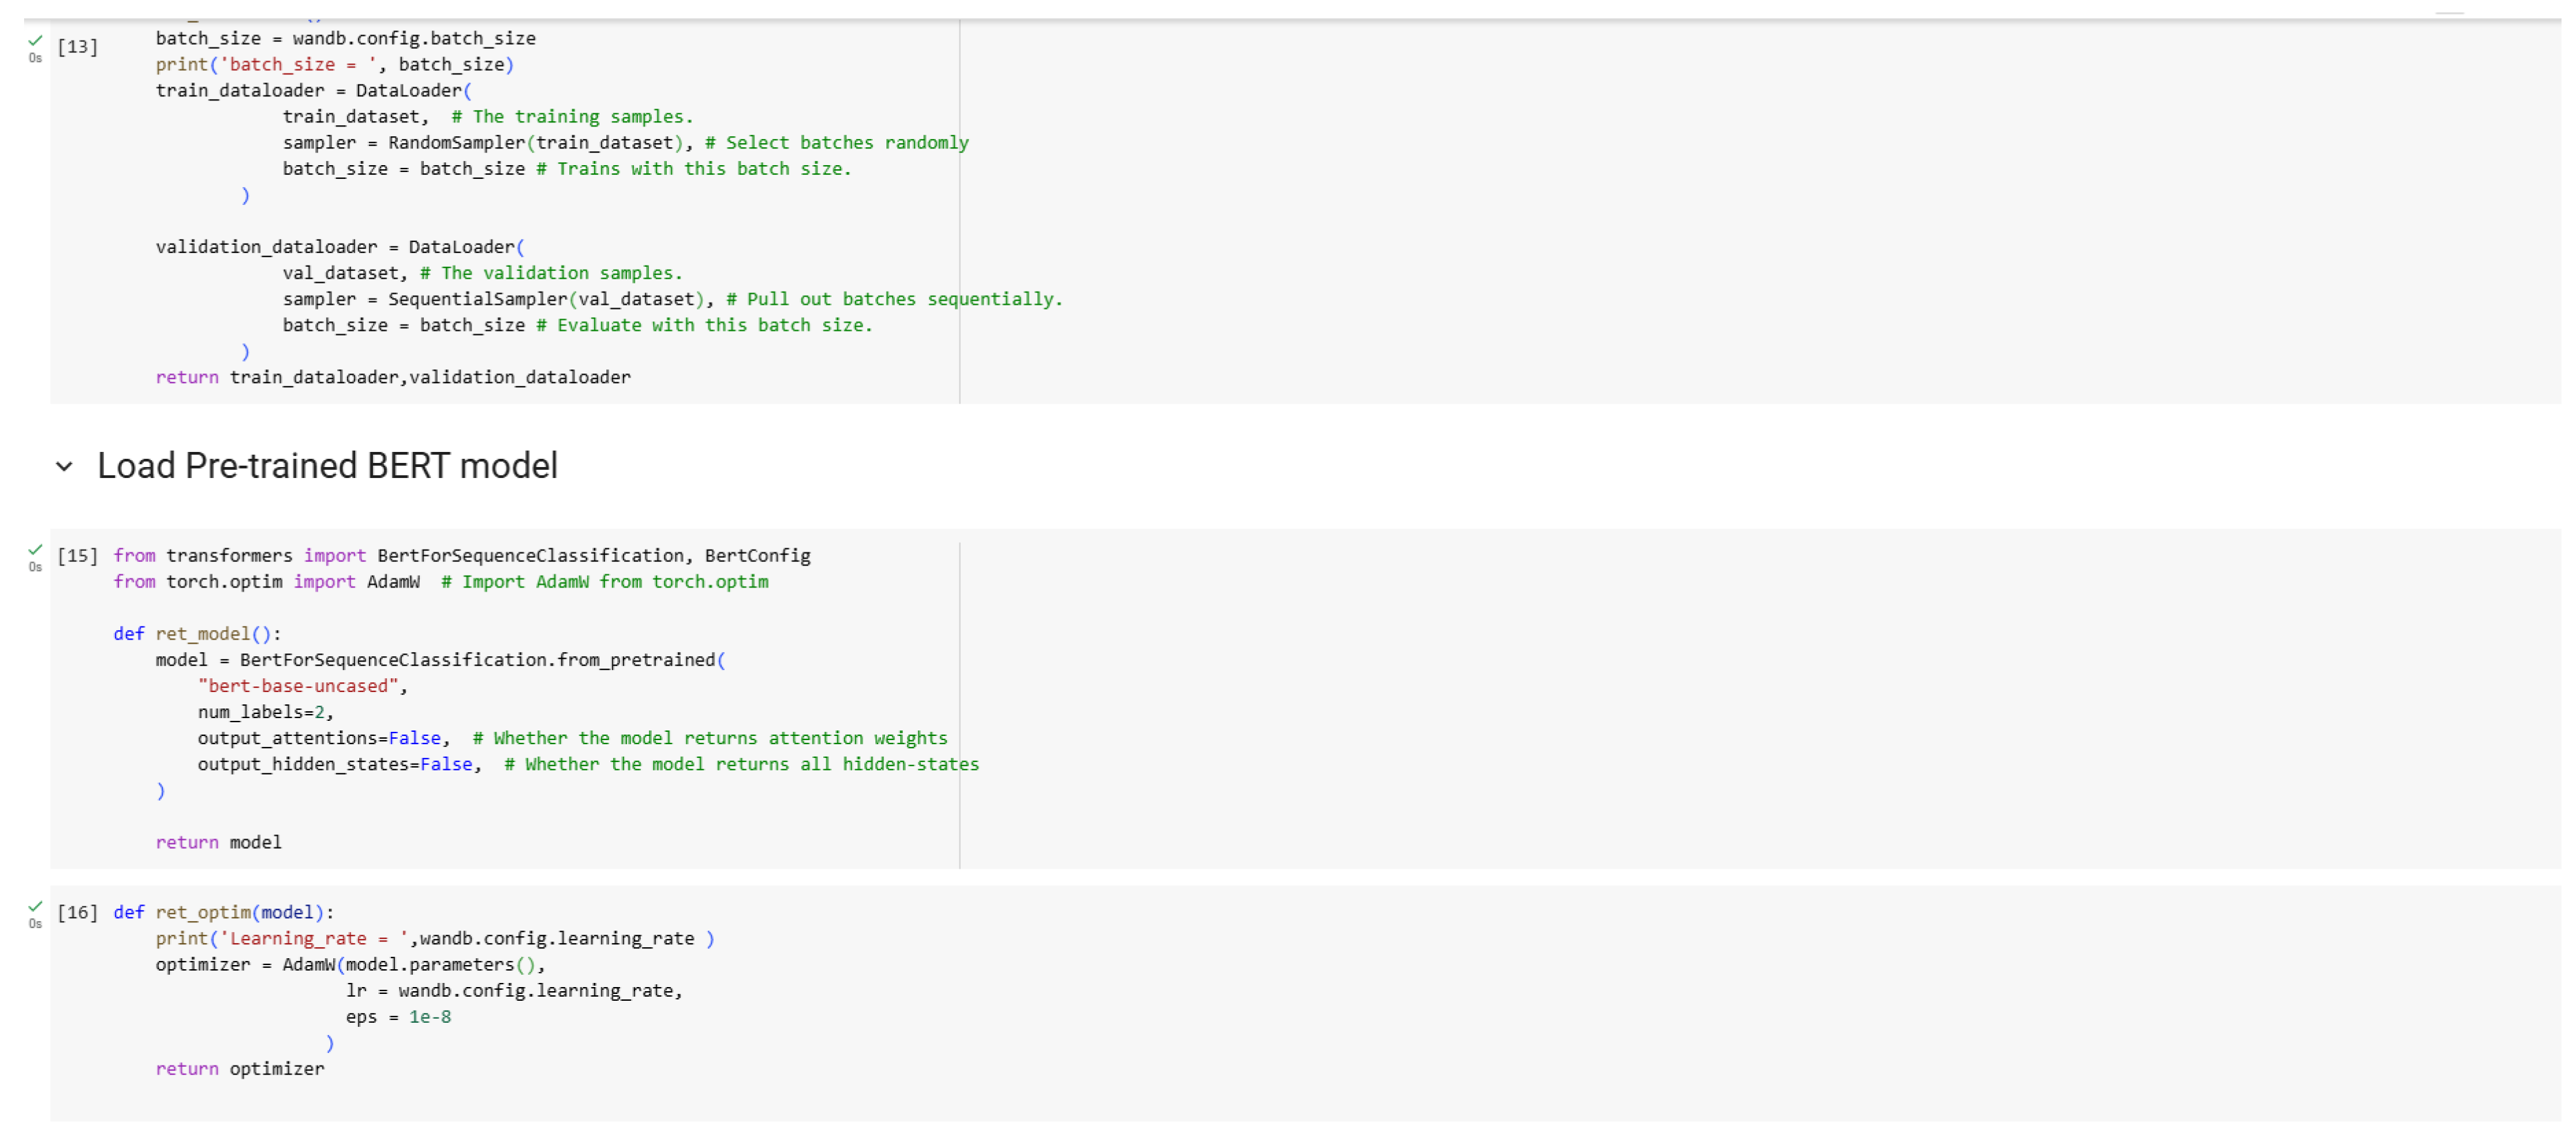The image size is (2576, 1137).
Task: Collapse the Load Pre-trained BERT model section
Action: point(64,466)
